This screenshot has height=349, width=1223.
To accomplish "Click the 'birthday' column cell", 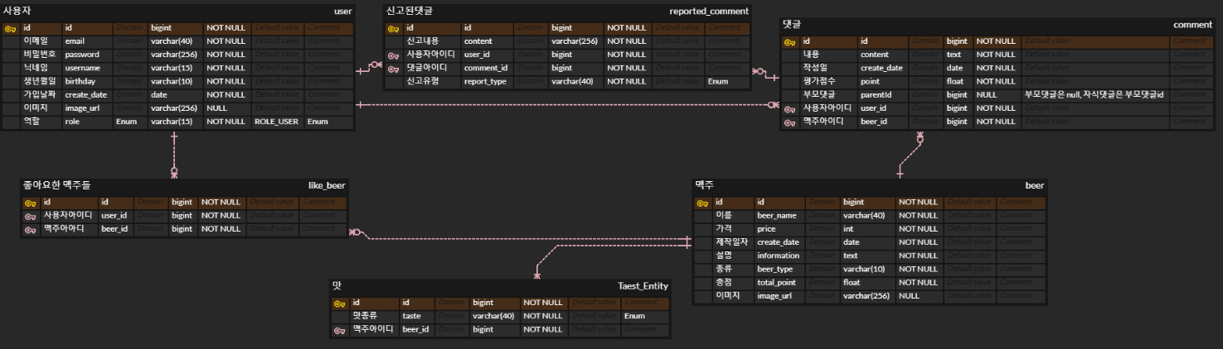I will (x=87, y=81).
